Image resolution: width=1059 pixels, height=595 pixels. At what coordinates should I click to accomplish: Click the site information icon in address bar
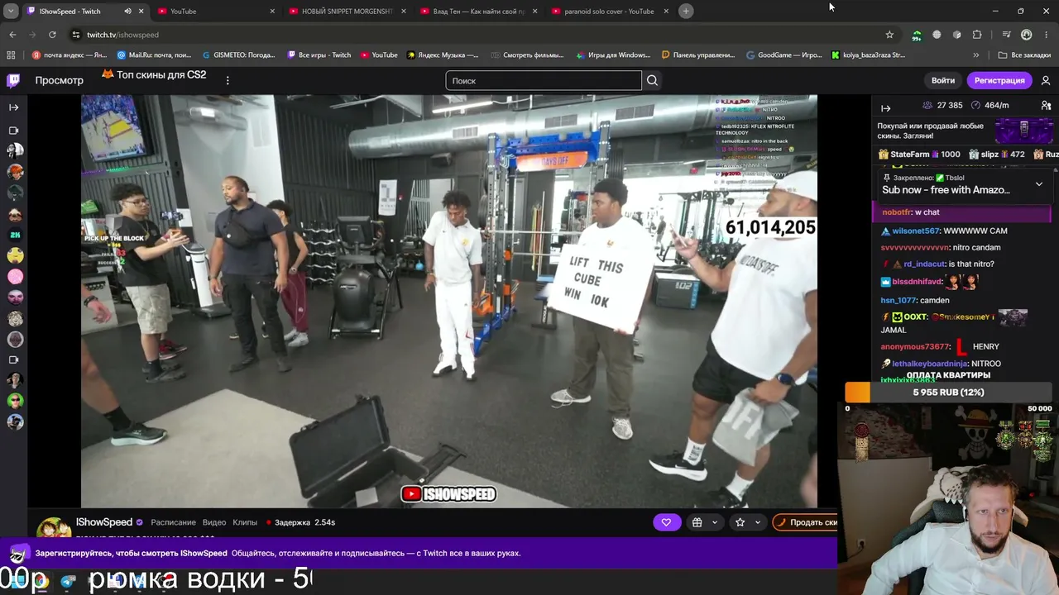tap(75, 35)
